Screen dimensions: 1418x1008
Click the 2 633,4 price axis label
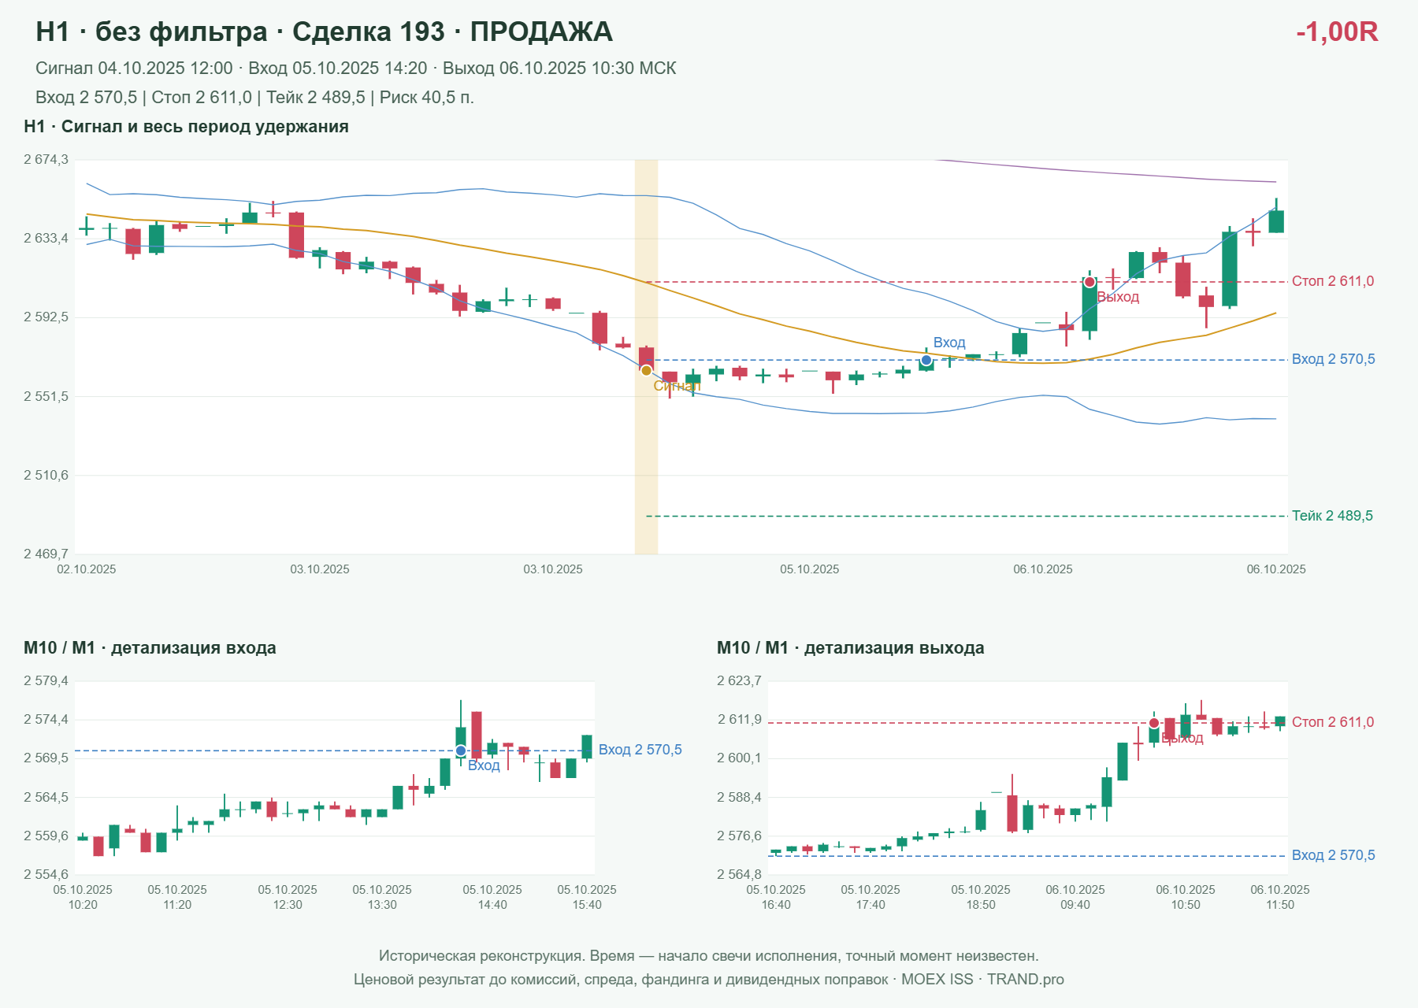pyautogui.click(x=46, y=239)
